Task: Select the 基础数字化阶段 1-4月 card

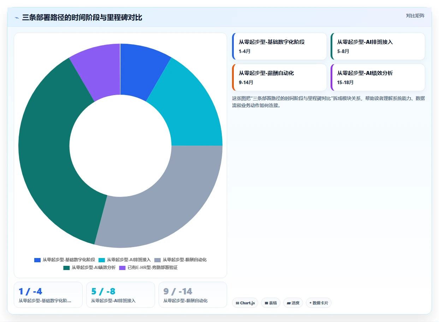Action: point(279,46)
